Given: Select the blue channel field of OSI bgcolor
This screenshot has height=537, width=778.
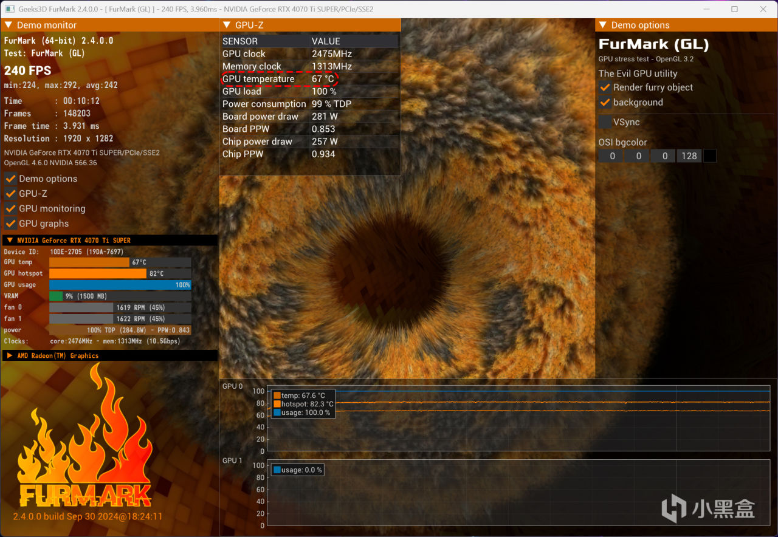Looking at the screenshot, I should 664,156.
